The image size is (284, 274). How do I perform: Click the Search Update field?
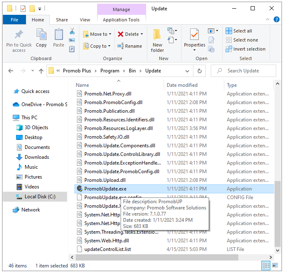pos(243,71)
